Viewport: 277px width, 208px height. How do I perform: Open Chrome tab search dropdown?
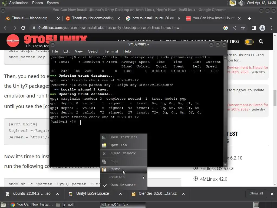click(x=271, y=18)
